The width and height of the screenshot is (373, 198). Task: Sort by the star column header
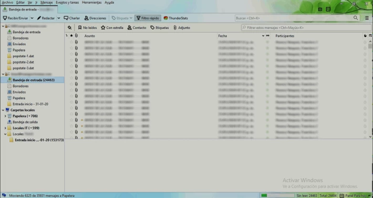[71, 36]
